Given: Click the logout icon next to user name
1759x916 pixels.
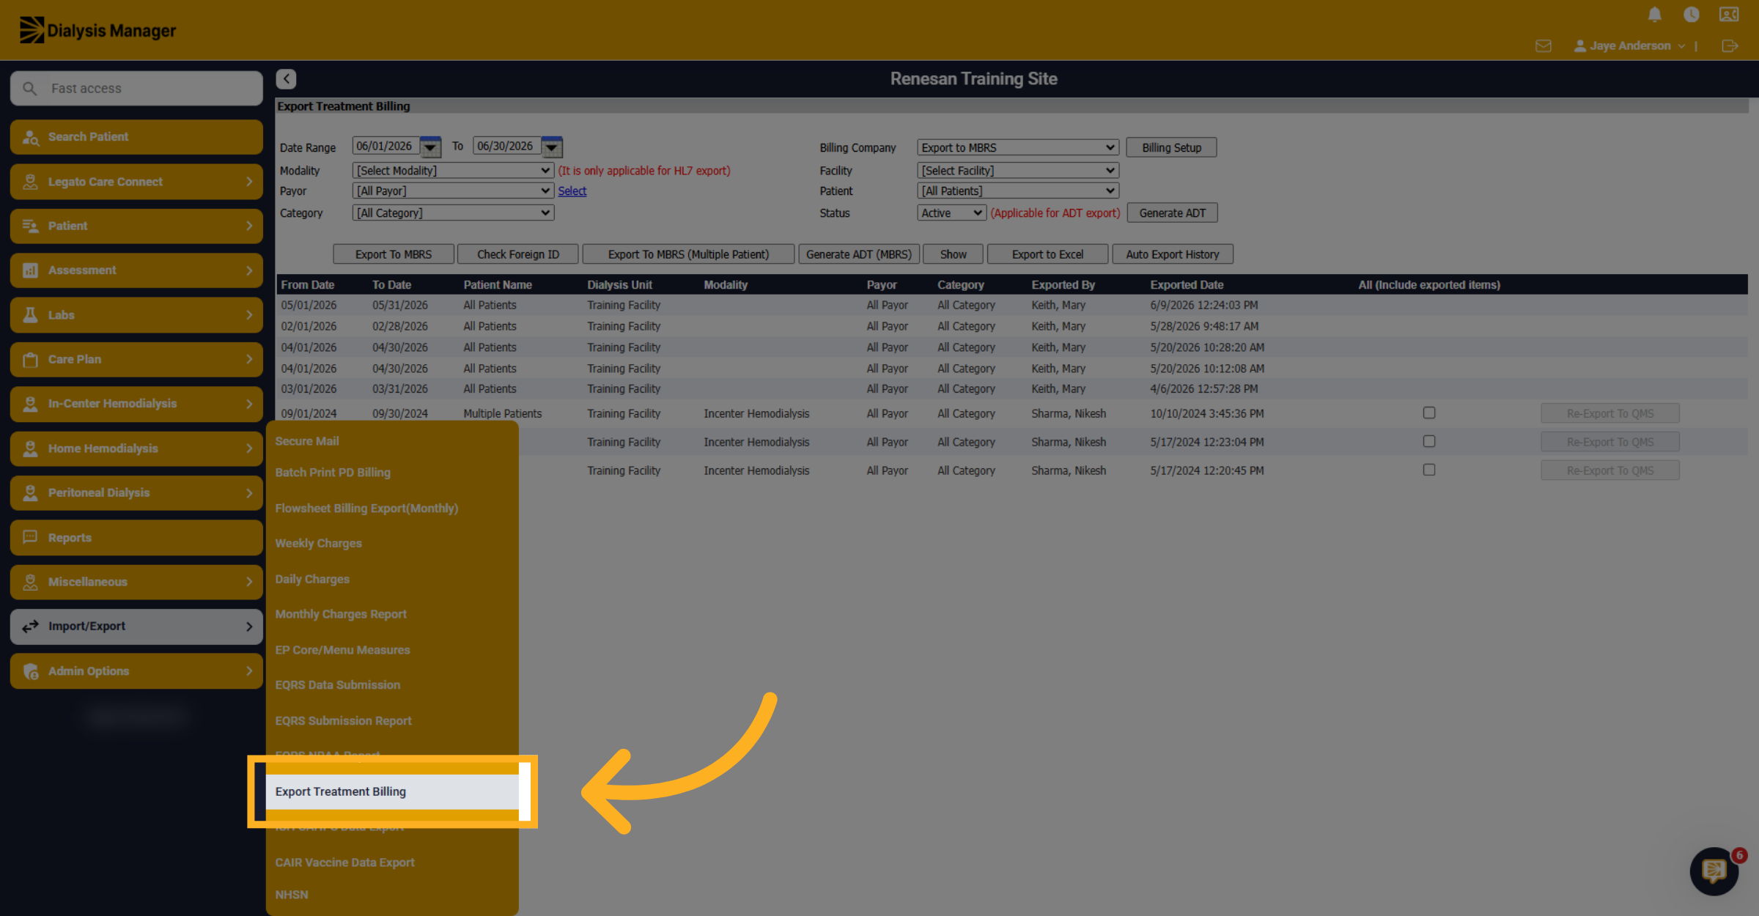Looking at the screenshot, I should click(1730, 46).
